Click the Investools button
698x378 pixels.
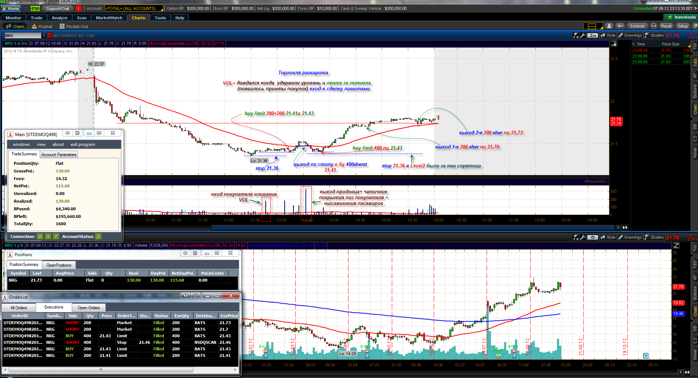tap(681, 17)
